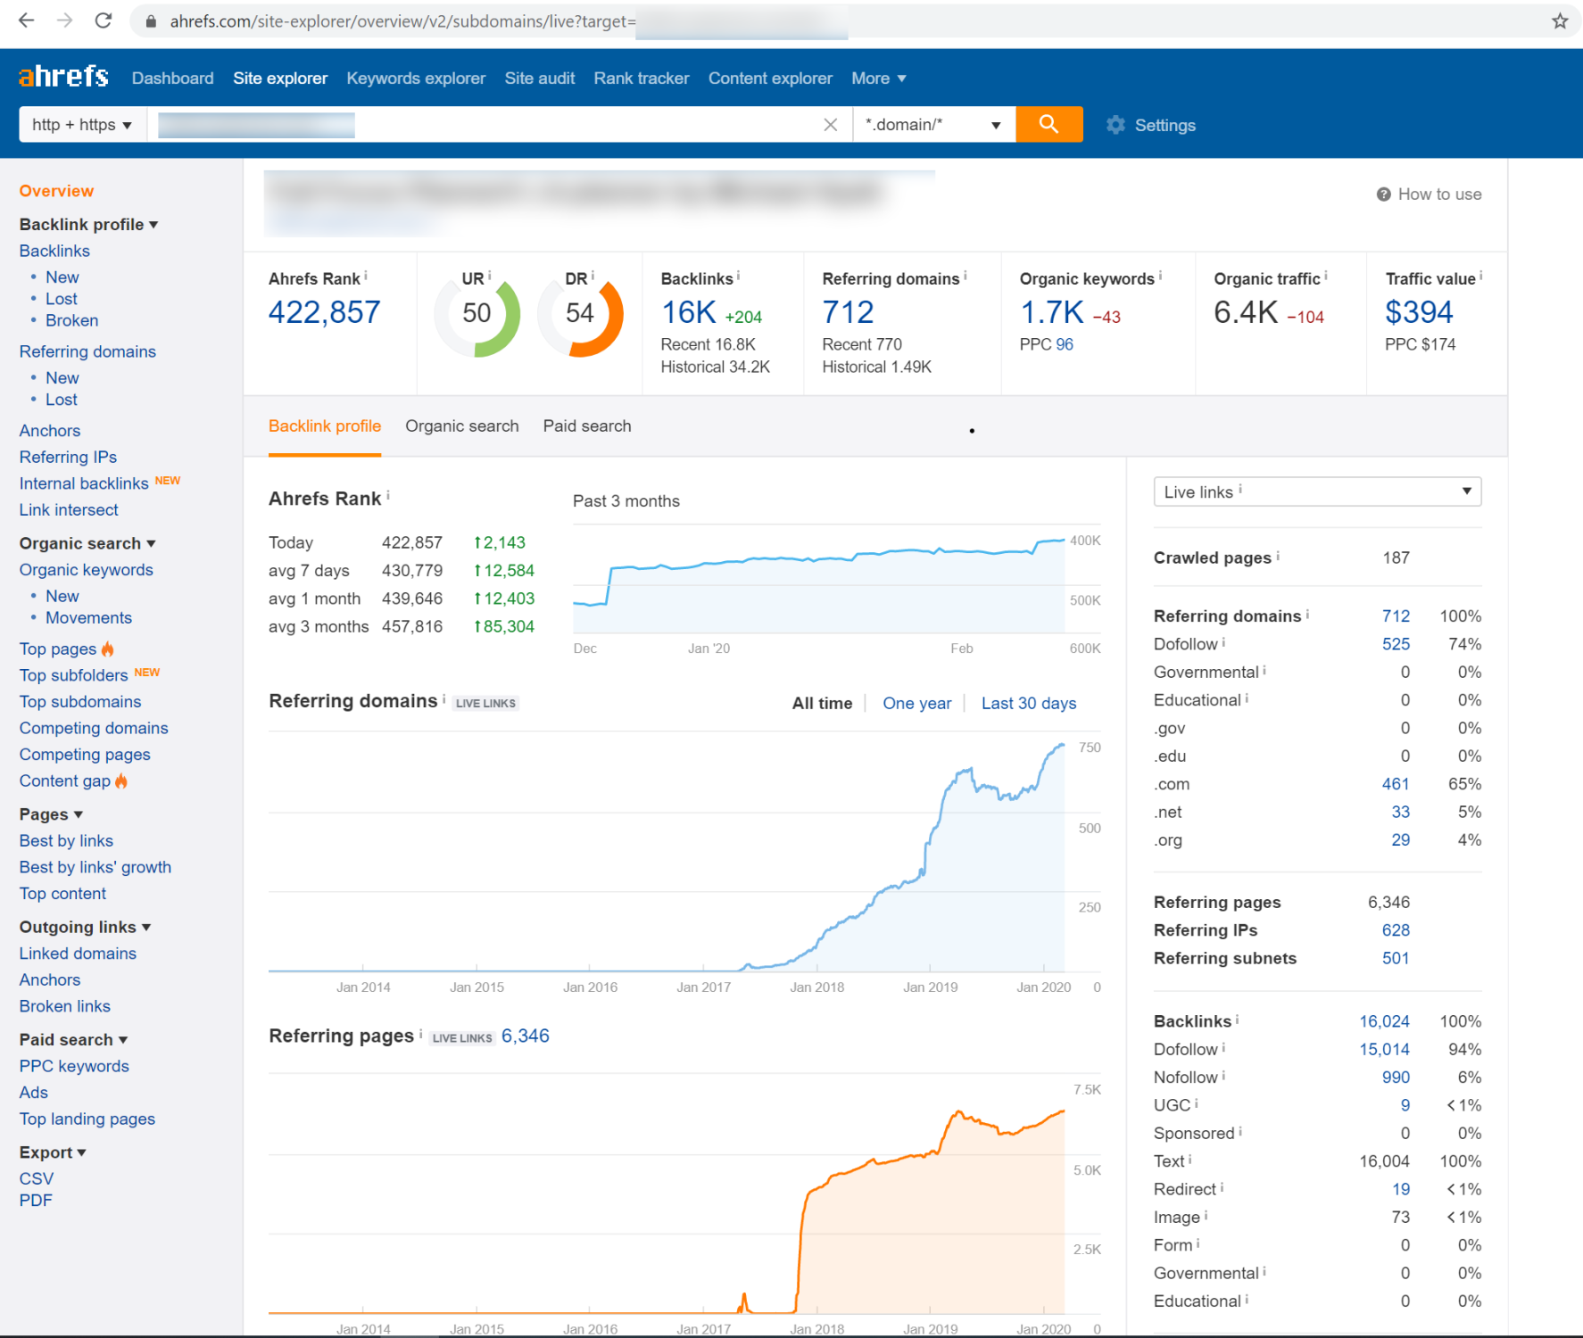
Task: Open the Broken backlinks report in the sidebar
Action: [x=71, y=320]
